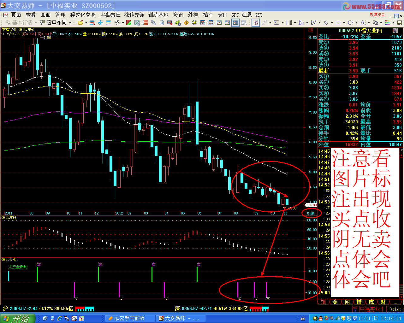This screenshot has height=323, width=404.
Task: Expand the text annotation tool dropdown
Action: coord(369,23)
